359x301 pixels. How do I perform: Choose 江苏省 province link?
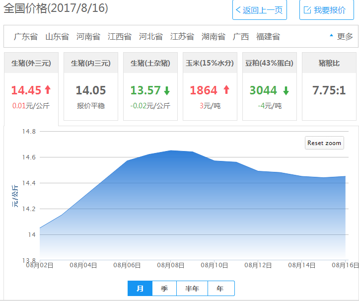[182, 36]
